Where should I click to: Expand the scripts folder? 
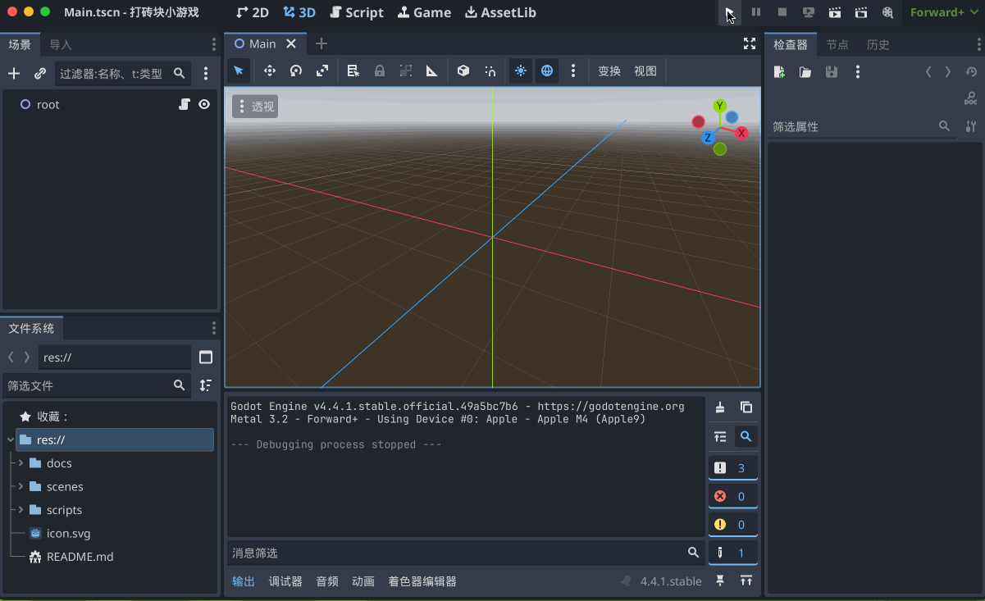(x=21, y=509)
